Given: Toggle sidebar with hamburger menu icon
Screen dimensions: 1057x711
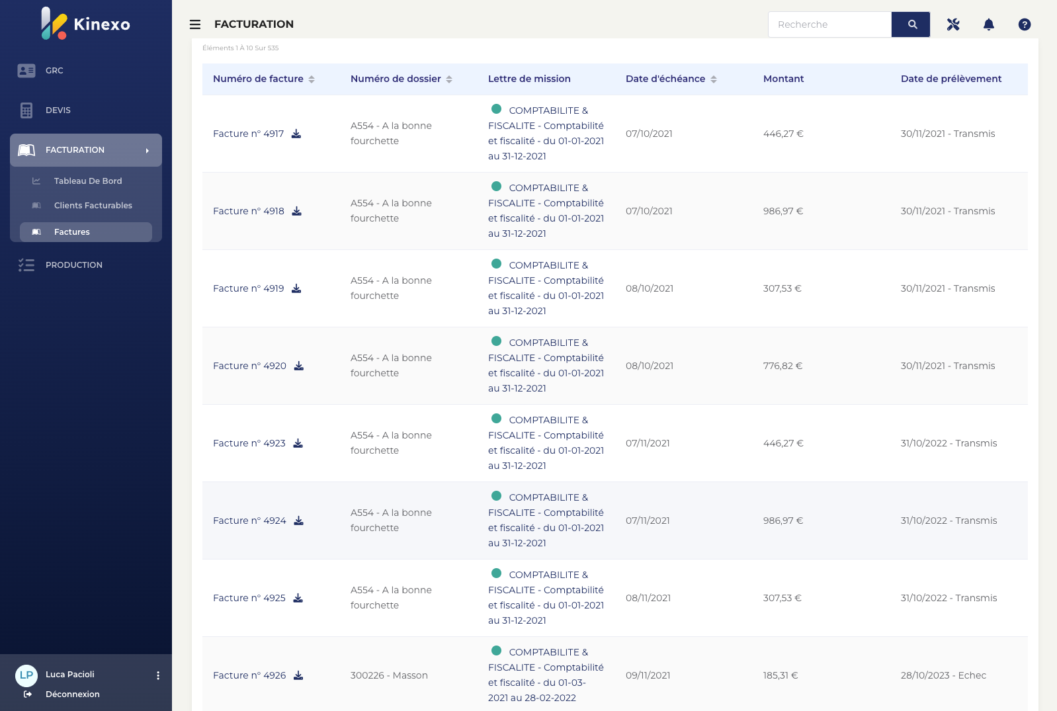Looking at the screenshot, I should tap(195, 24).
